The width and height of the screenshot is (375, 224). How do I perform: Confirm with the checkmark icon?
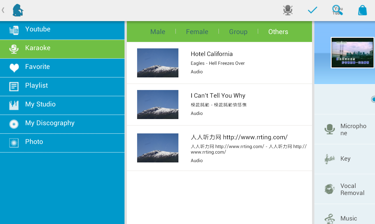tap(313, 10)
